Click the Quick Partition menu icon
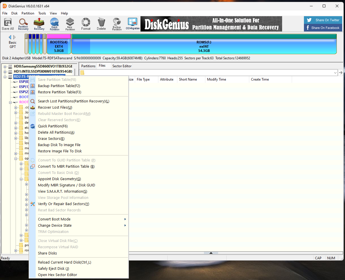The height and width of the screenshot is (280, 345). (33, 126)
